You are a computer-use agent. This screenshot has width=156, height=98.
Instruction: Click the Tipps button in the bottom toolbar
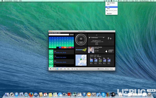pyautogui.click(x=77, y=69)
